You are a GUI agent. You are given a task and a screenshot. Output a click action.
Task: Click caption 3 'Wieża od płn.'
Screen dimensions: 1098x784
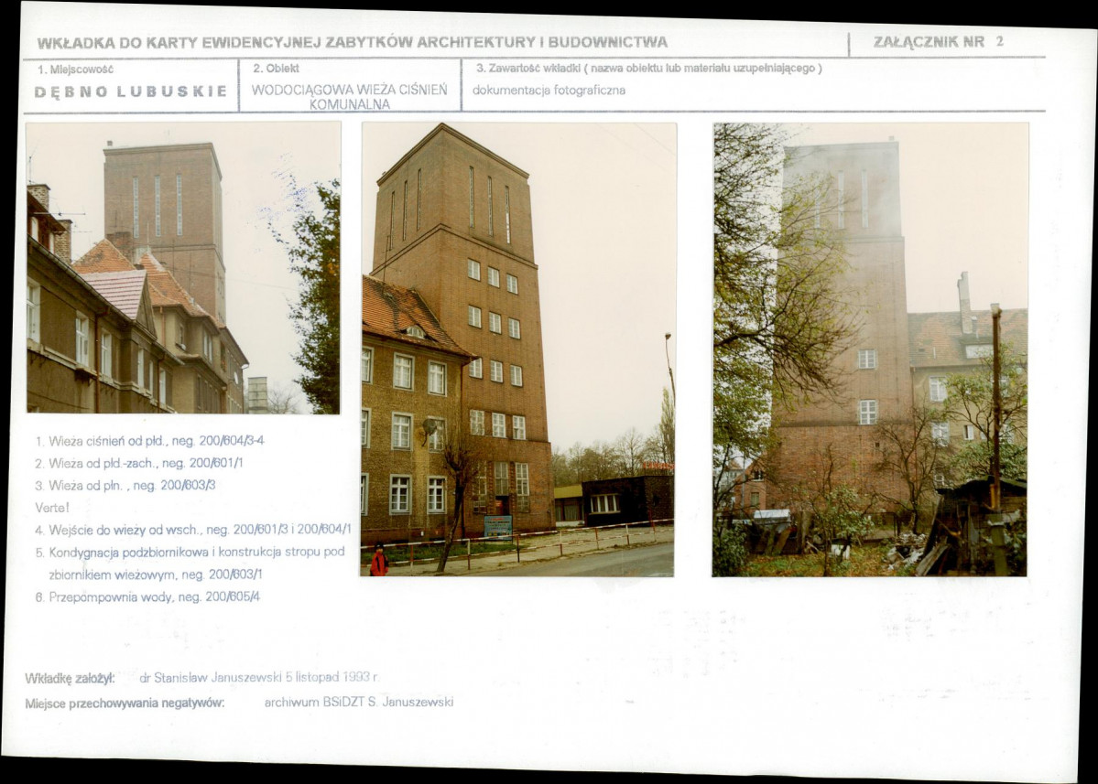[125, 485]
